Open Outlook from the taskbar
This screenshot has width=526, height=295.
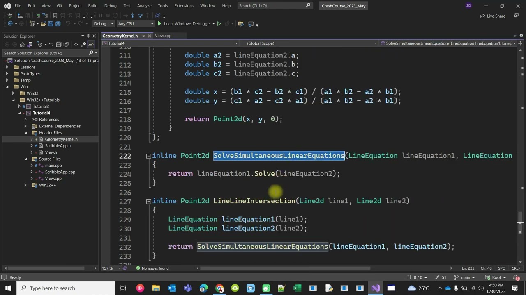coord(172,288)
